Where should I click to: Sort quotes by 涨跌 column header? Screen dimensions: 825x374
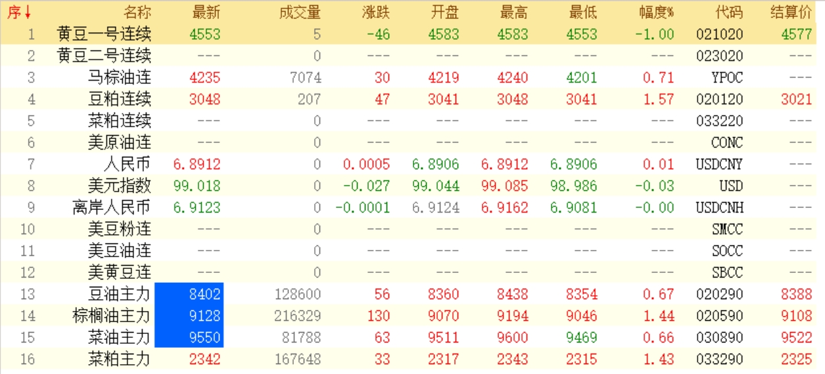click(x=375, y=12)
